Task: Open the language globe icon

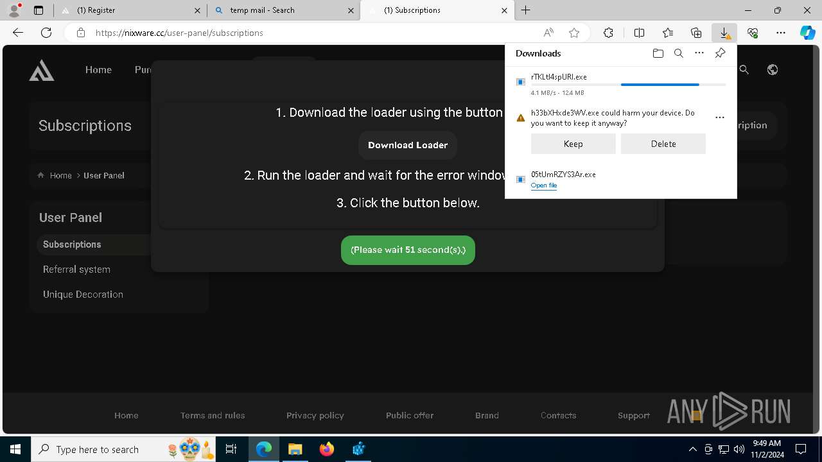Action: pyautogui.click(x=773, y=70)
